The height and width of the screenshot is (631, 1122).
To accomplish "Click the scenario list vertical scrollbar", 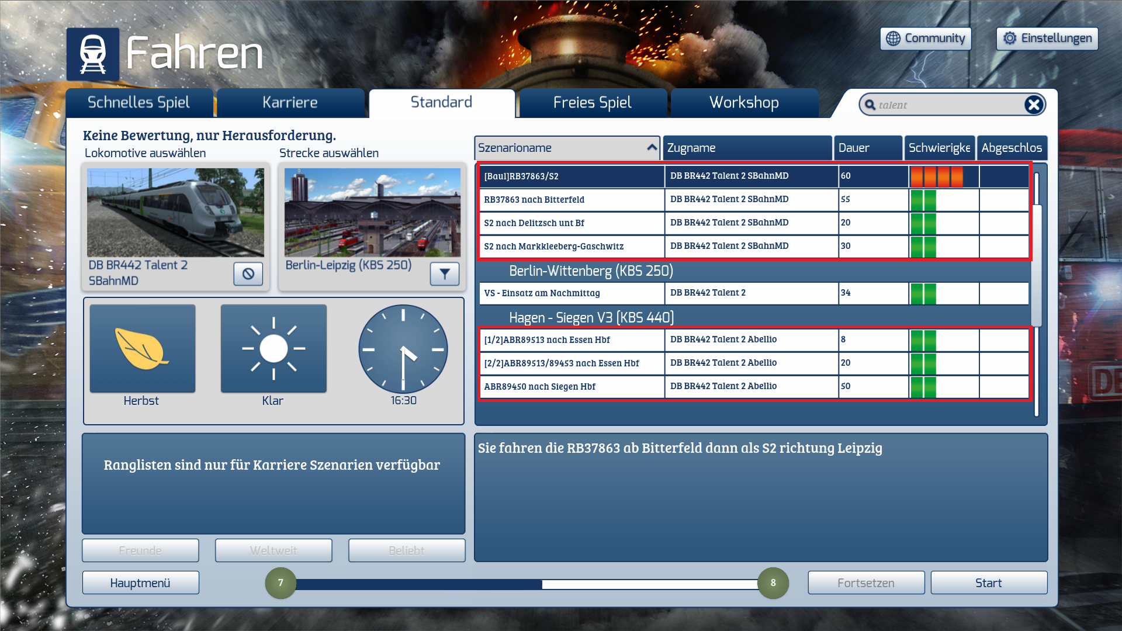I will pos(1037,265).
